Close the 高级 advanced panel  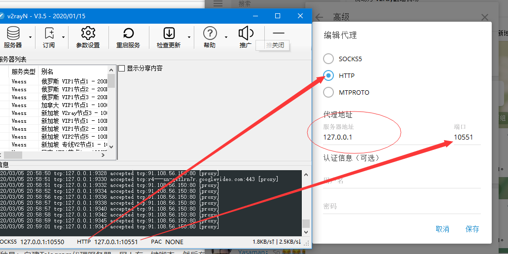click(485, 17)
